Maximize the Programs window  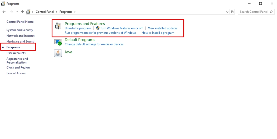(261, 3)
